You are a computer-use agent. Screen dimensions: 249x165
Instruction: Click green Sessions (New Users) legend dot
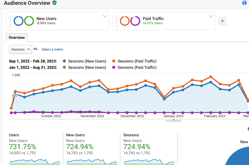(64, 67)
